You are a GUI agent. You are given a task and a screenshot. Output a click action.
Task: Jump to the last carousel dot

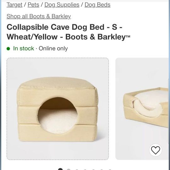(110, 169)
